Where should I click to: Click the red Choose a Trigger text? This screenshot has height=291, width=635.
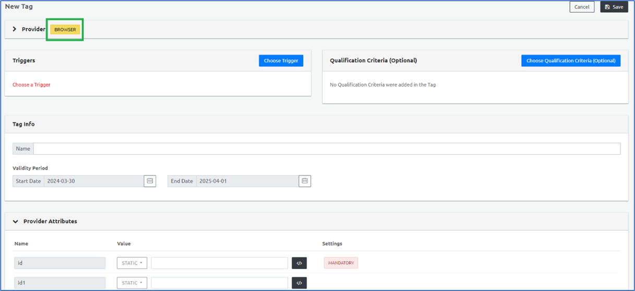point(31,84)
